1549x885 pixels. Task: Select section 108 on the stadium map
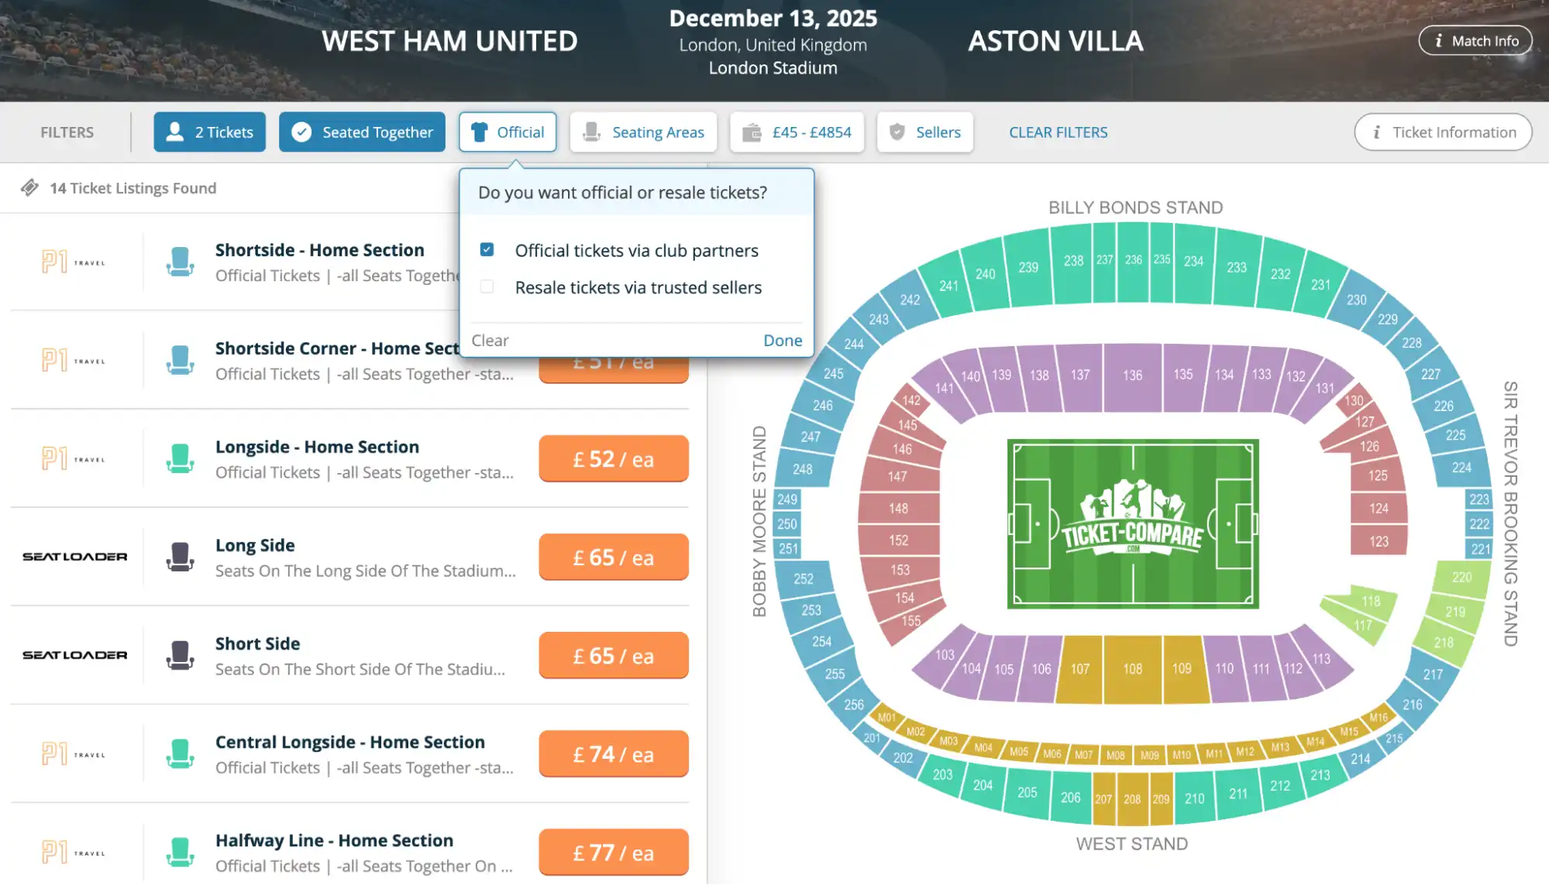[1131, 667]
